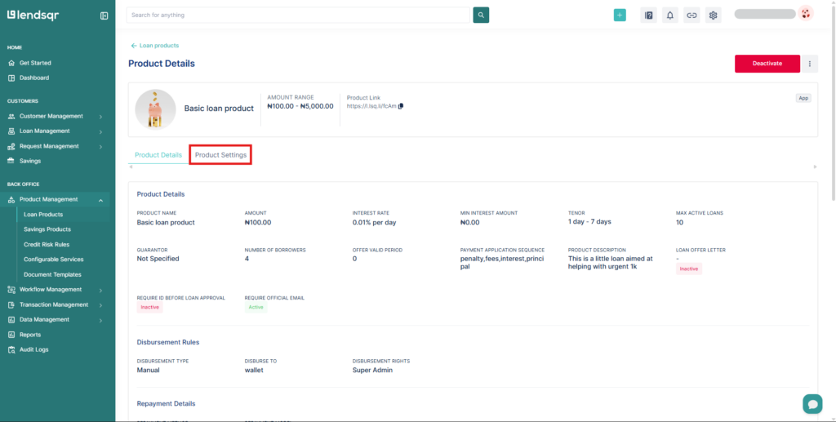Click the green plus icon in top bar
Viewport: 836px width, 422px height.
(x=620, y=15)
